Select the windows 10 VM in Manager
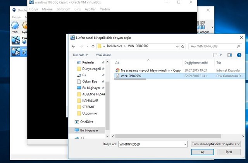 point(19,51)
